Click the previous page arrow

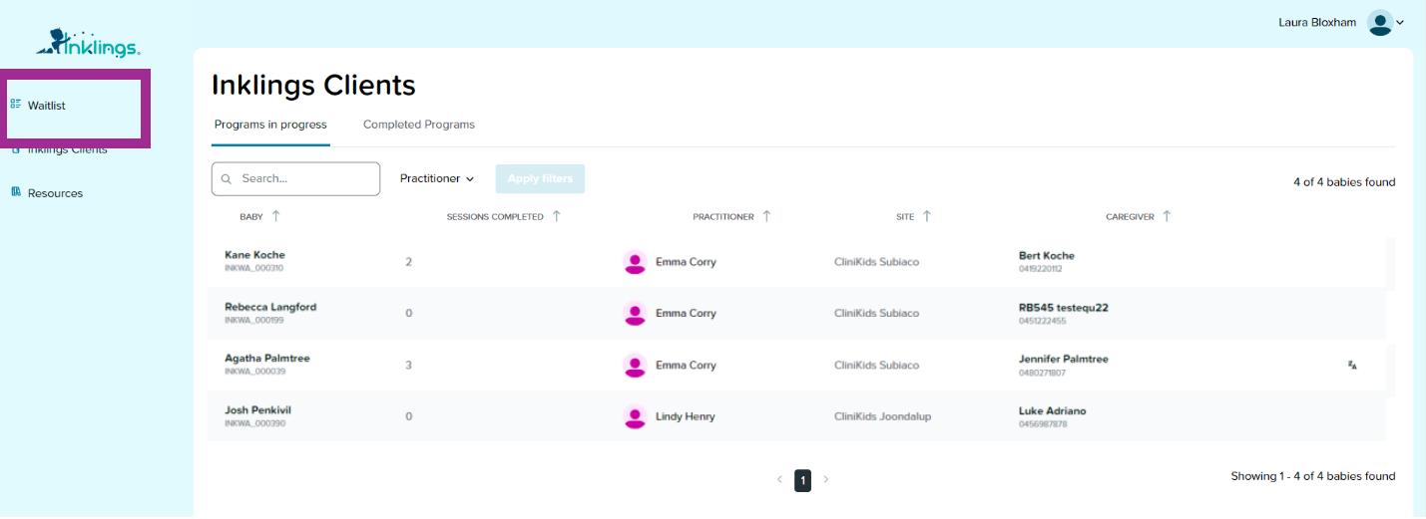tap(779, 480)
